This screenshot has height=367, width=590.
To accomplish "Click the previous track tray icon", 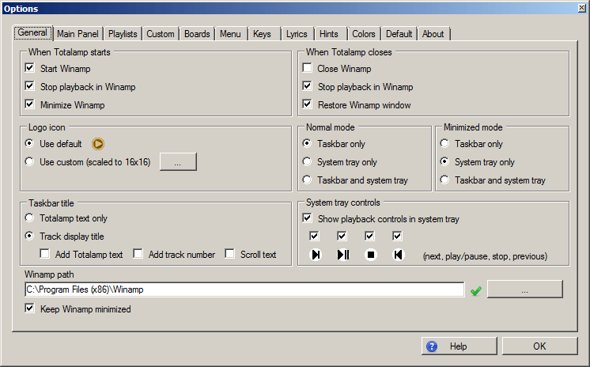I will pos(398,255).
